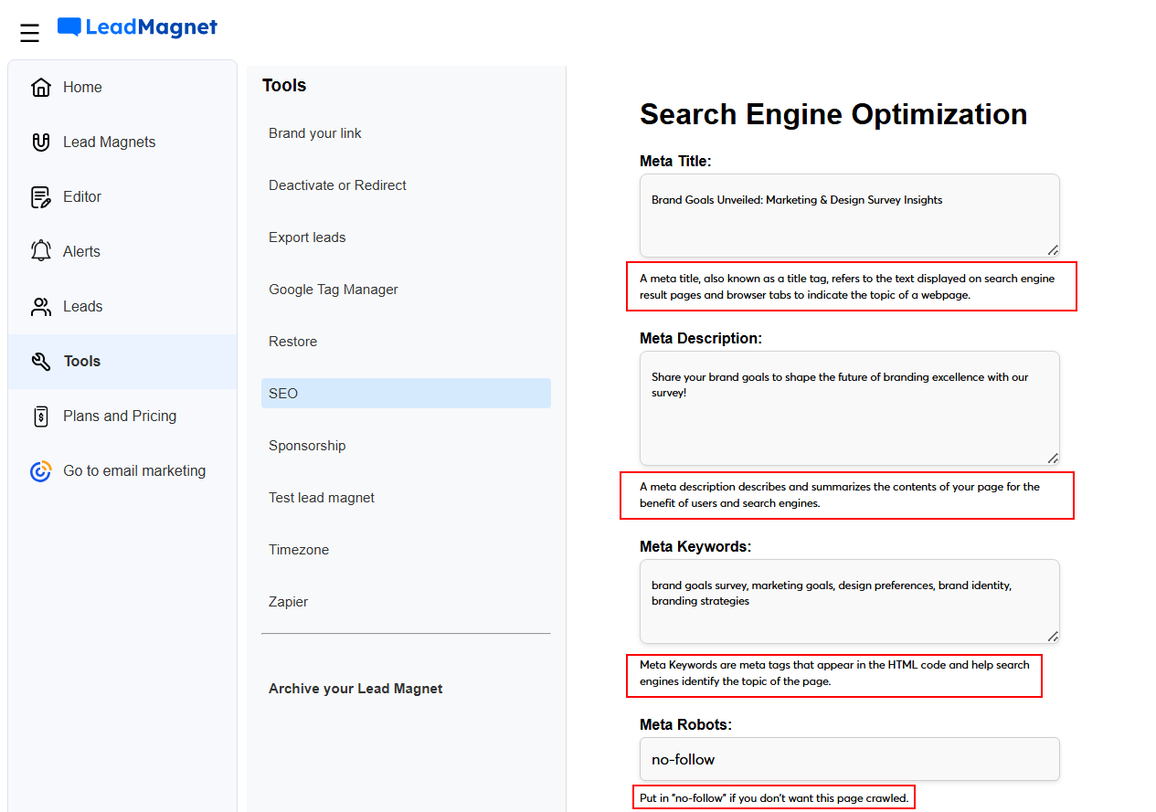Open Lead Magnets via the magnet icon
Image resolution: width=1156 pixels, height=812 pixels.
[x=40, y=142]
